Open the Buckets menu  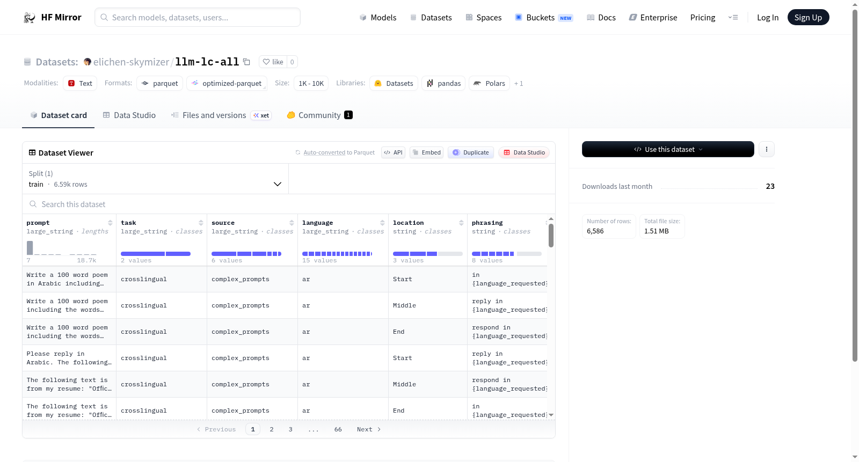click(x=544, y=18)
